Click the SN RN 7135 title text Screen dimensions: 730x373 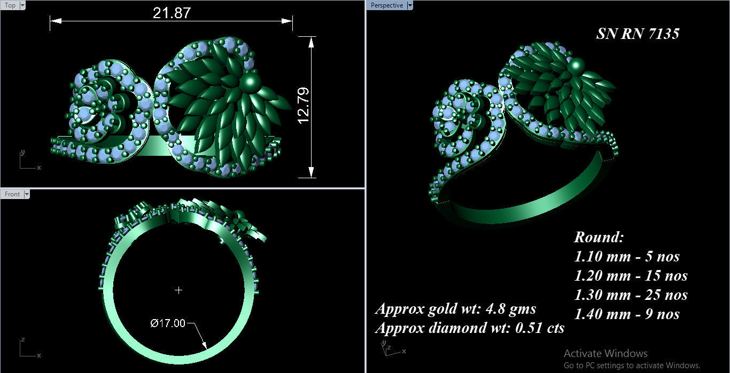coord(638,34)
